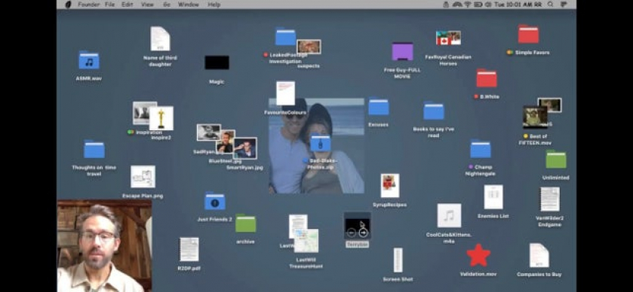This screenshot has width=633, height=292.
Task: Open the Companies to Buy document
Action: (539, 255)
